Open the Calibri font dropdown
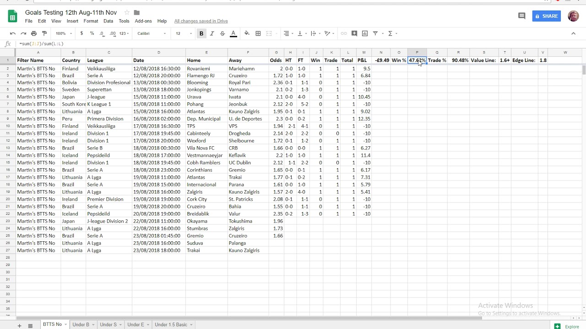The width and height of the screenshot is (586, 329). tap(152, 33)
